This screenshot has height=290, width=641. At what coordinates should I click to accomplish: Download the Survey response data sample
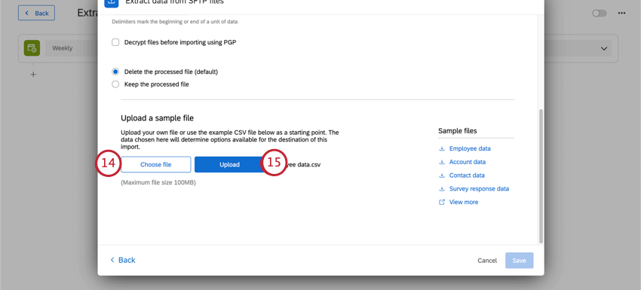(x=479, y=189)
